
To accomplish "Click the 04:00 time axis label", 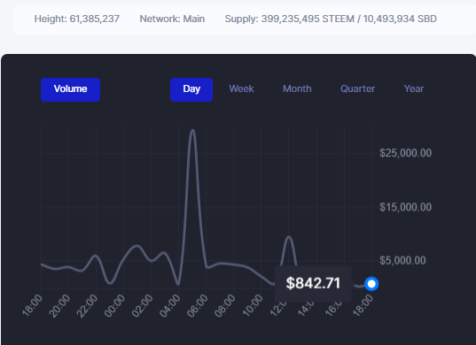I will click(x=169, y=305).
